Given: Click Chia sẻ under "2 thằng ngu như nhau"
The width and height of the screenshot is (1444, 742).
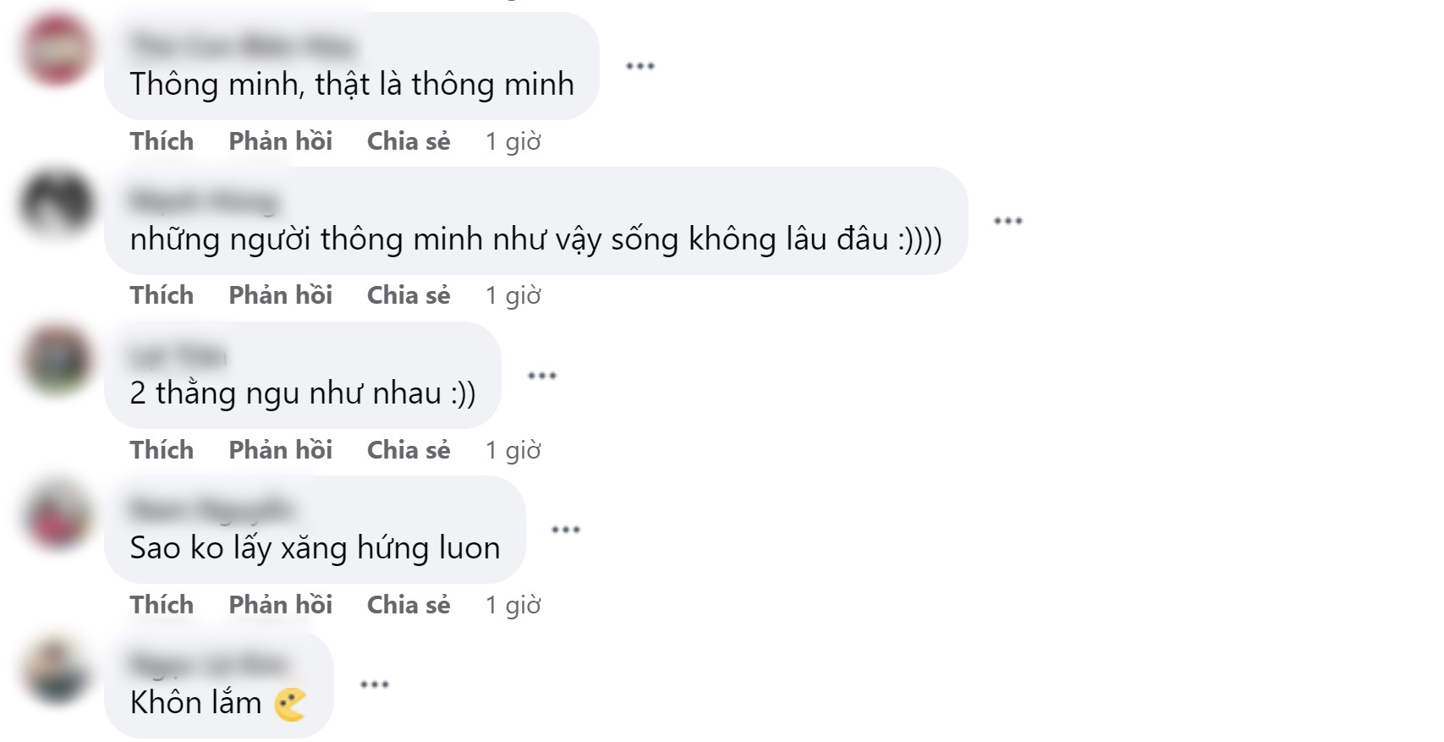Looking at the screenshot, I should coord(409,450).
